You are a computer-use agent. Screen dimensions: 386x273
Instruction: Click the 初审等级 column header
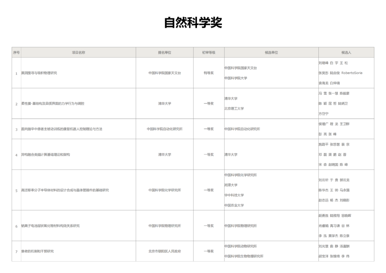click(x=209, y=53)
